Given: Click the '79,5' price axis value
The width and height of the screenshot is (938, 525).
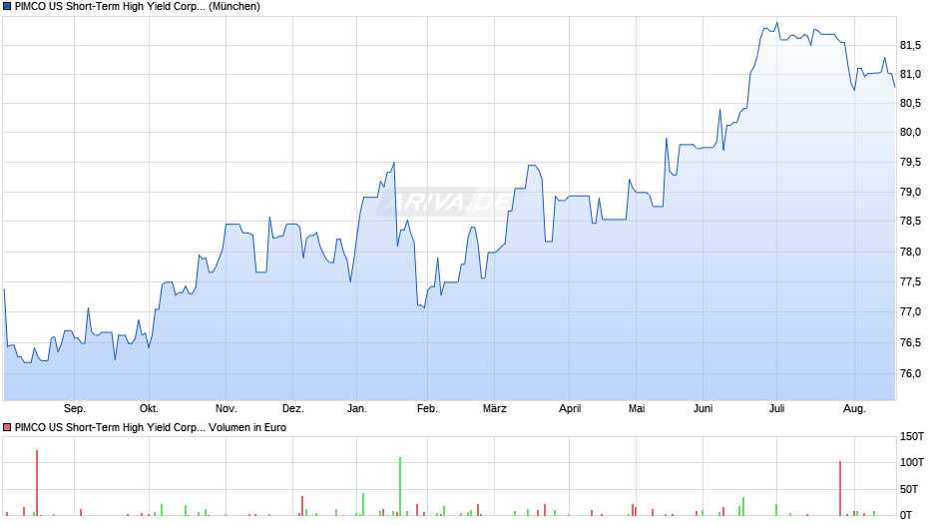Looking at the screenshot, I should 910,163.
